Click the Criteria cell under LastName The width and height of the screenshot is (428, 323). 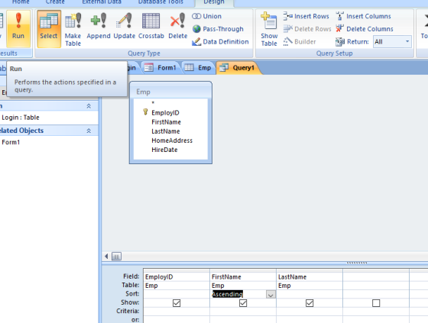(x=310, y=312)
